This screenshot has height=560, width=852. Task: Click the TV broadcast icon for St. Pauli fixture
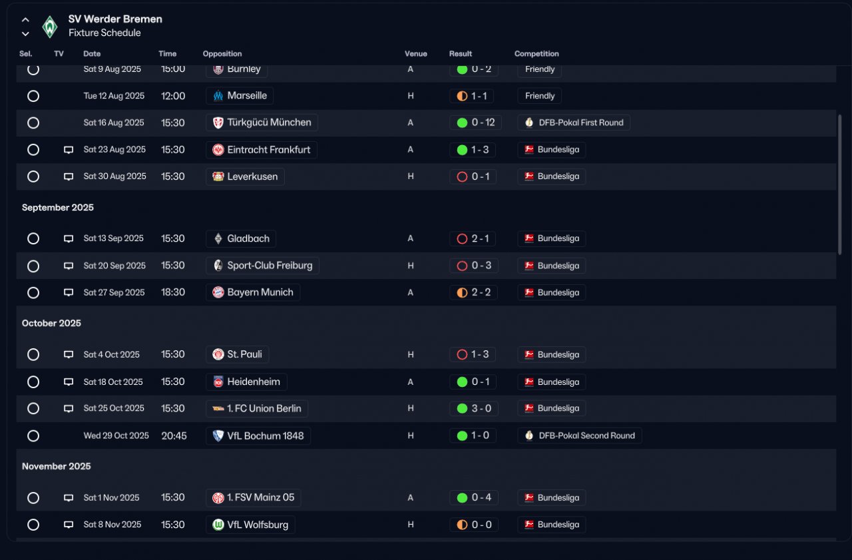click(68, 355)
